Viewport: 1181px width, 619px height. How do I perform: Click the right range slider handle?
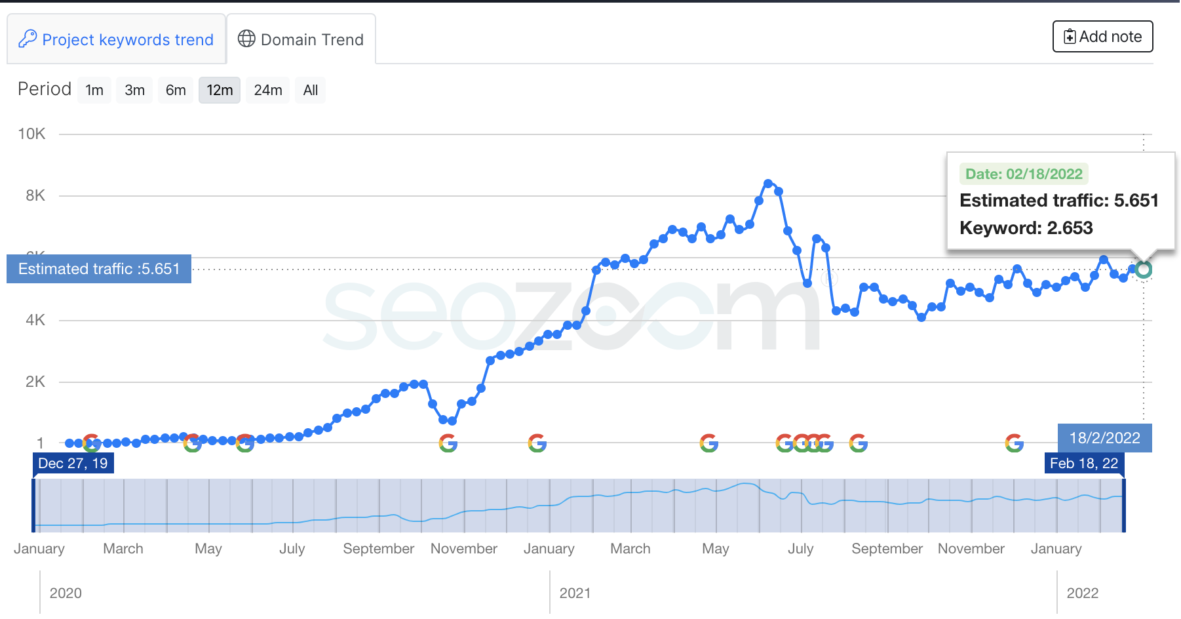1123,506
